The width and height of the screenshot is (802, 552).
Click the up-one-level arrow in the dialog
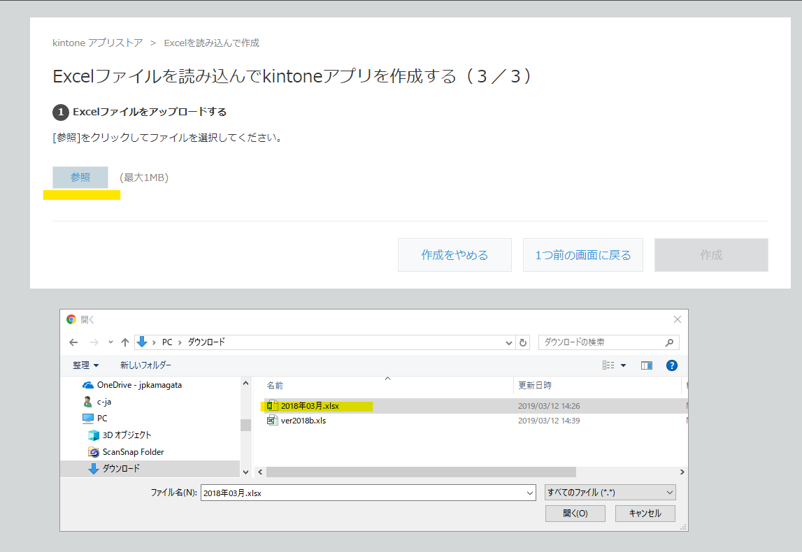[125, 342]
